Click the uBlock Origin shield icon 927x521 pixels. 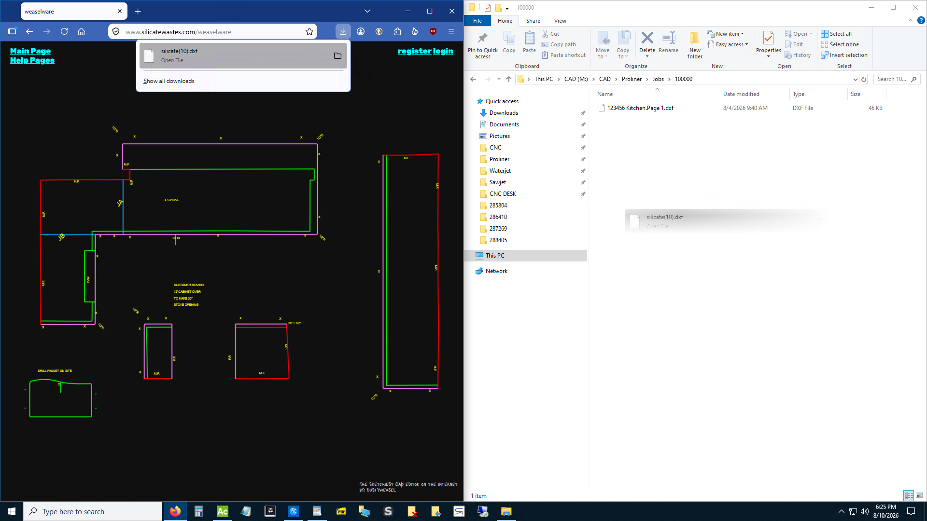click(x=433, y=31)
